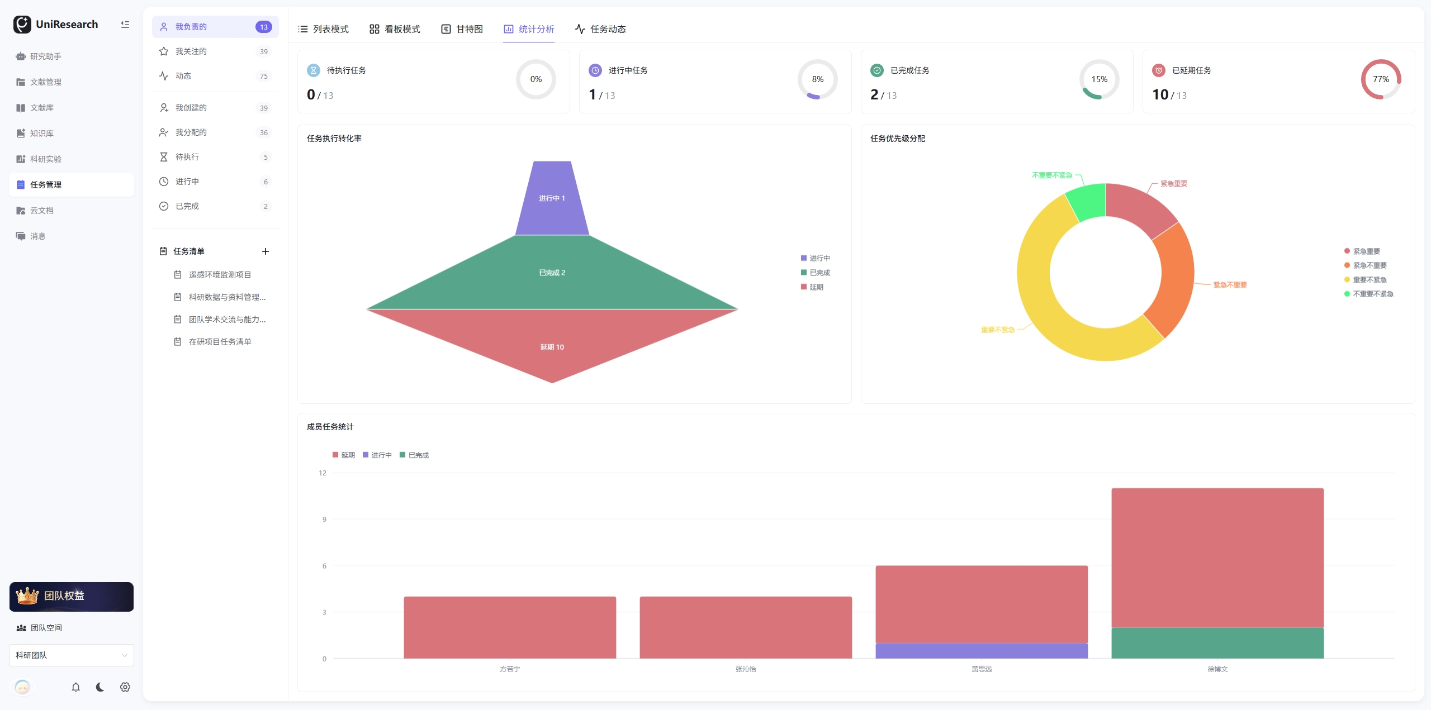Click the user avatar
The image size is (1431, 710).
22,687
